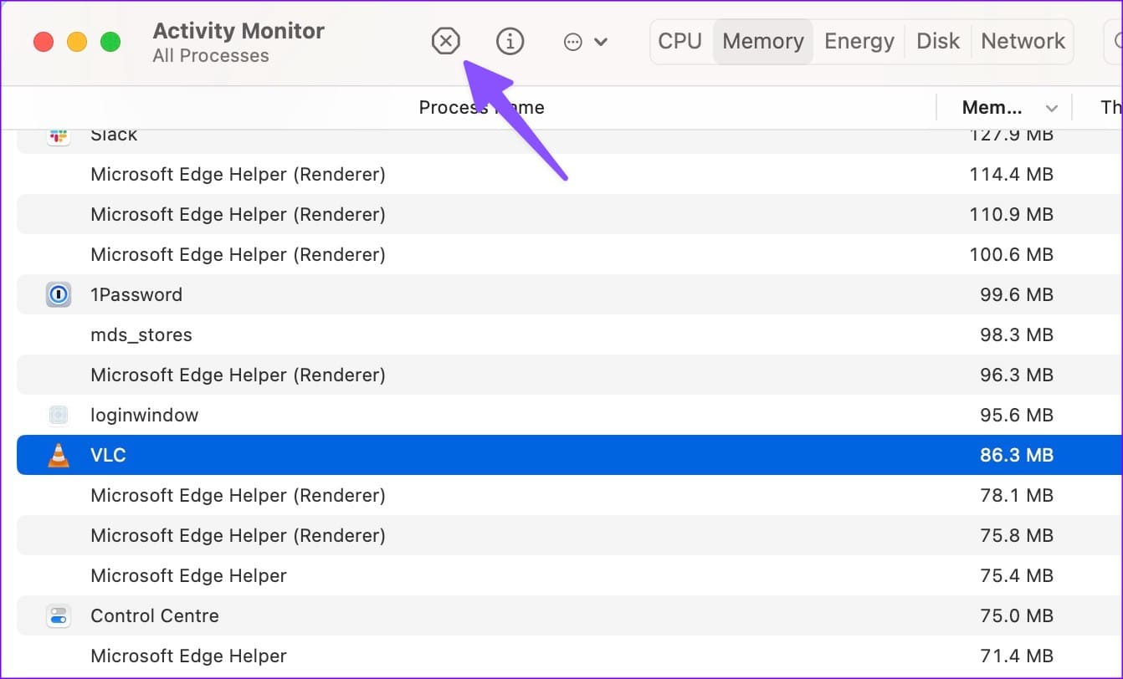Viewport: 1123px width, 679px height.
Task: Open the Disk tab
Action: click(937, 41)
